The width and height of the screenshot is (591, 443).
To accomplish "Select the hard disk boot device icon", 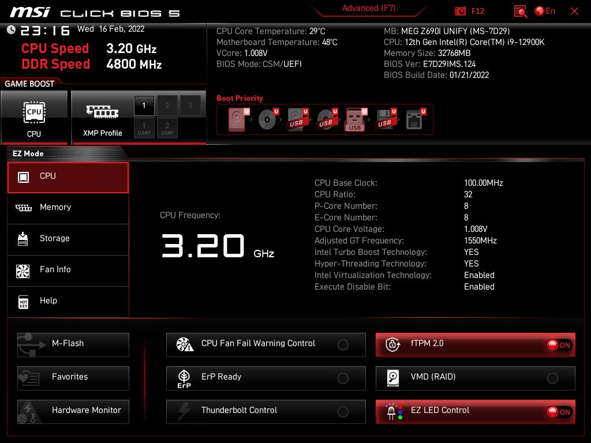I will 238,119.
